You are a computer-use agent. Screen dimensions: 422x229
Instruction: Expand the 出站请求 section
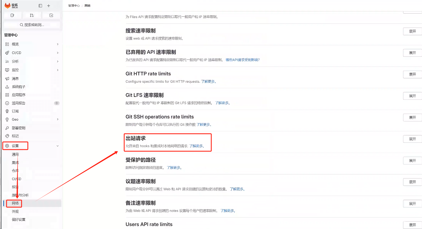point(412,139)
